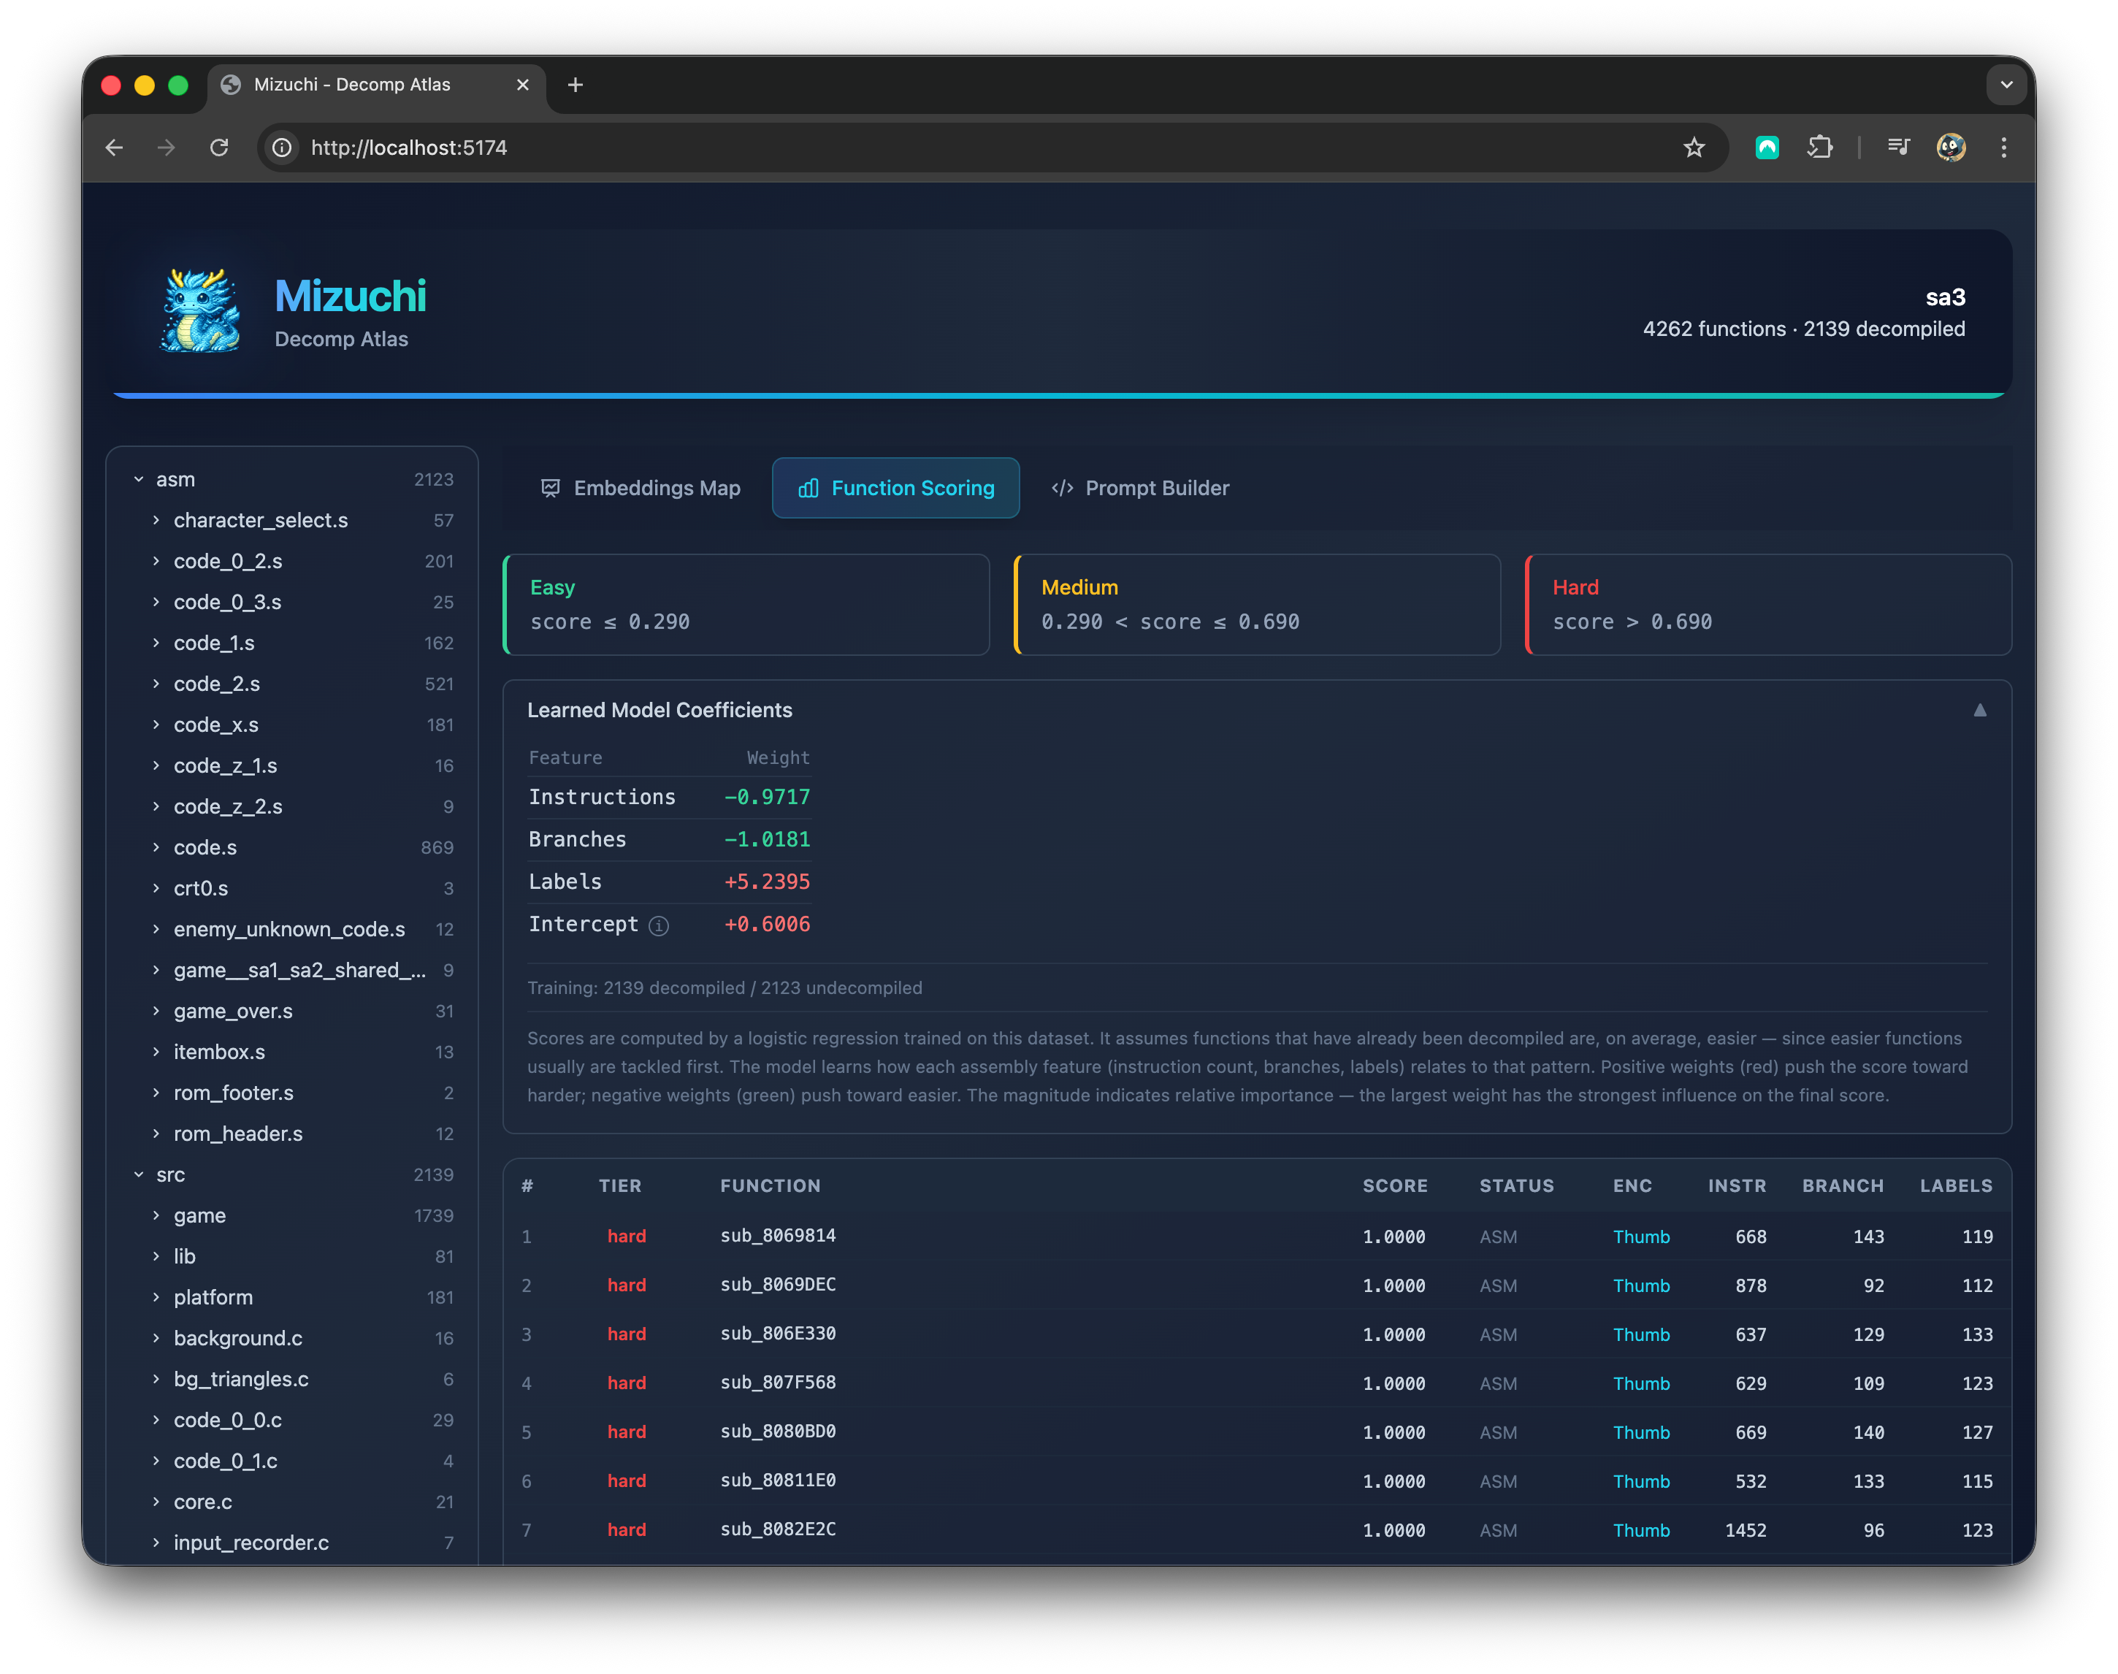Click the address bar URL

click(409, 148)
